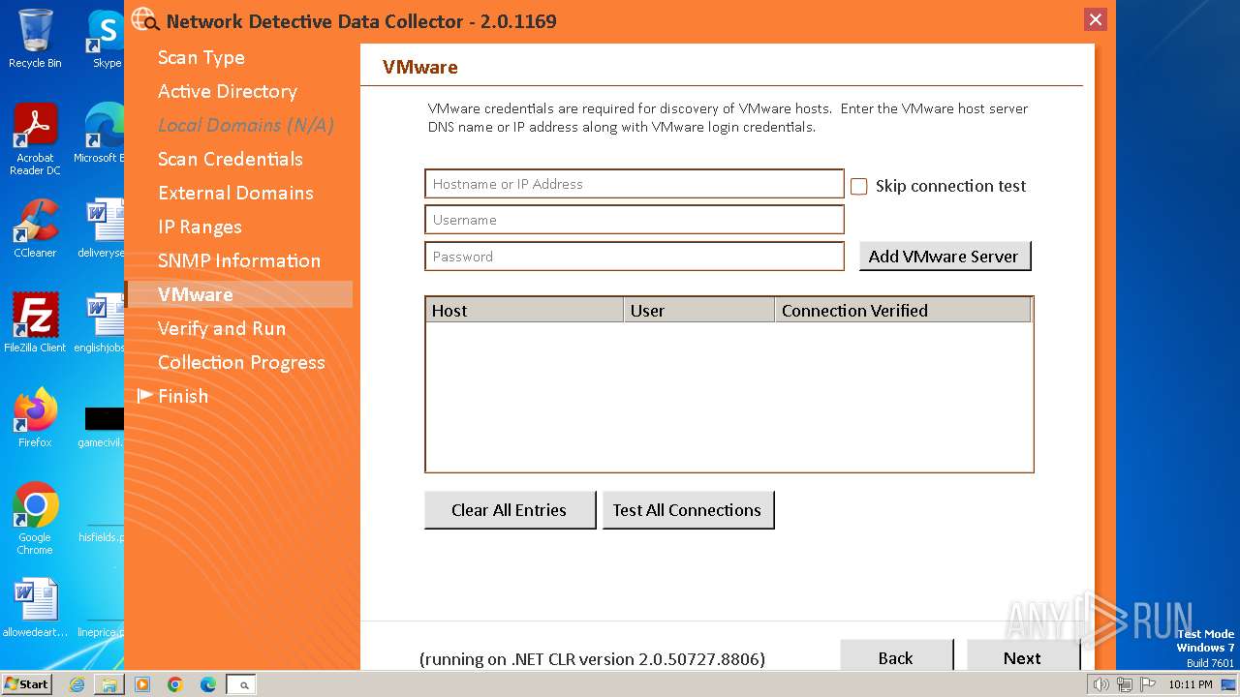Screen dimensions: 1240x697
Task: Click the Back button
Action: (x=896, y=655)
